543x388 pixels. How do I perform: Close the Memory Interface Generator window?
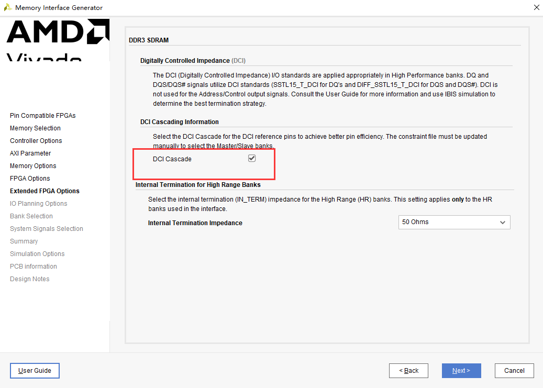[536, 7]
